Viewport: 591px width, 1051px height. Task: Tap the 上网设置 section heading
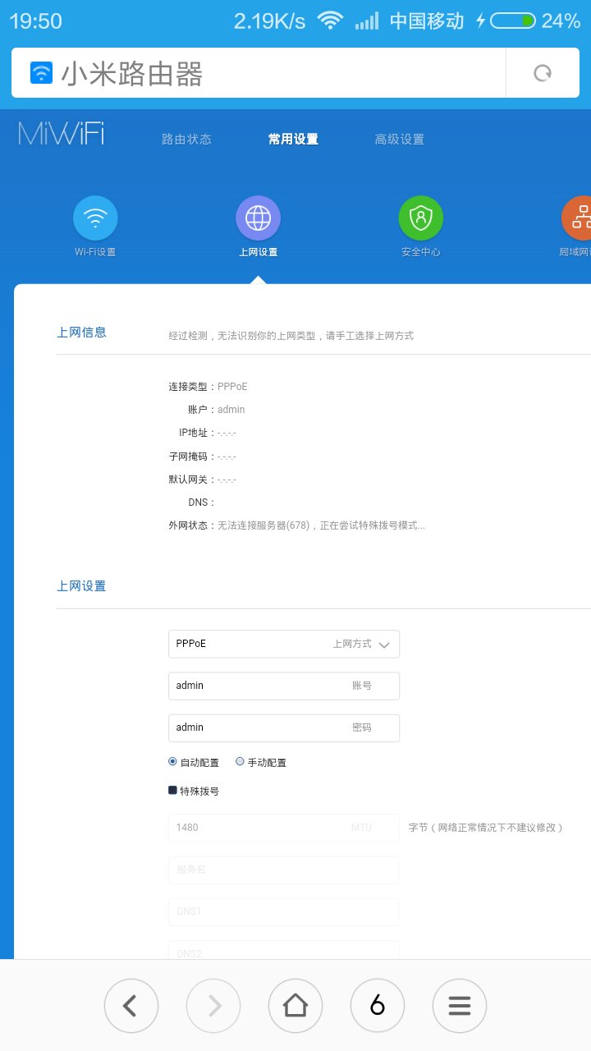[81, 586]
